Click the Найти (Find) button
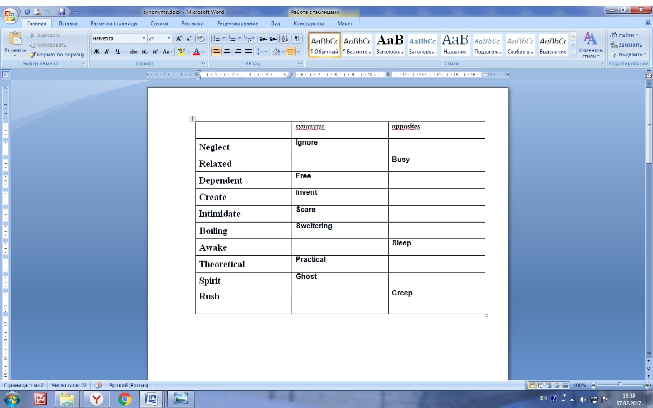The width and height of the screenshot is (653, 408). click(x=625, y=35)
